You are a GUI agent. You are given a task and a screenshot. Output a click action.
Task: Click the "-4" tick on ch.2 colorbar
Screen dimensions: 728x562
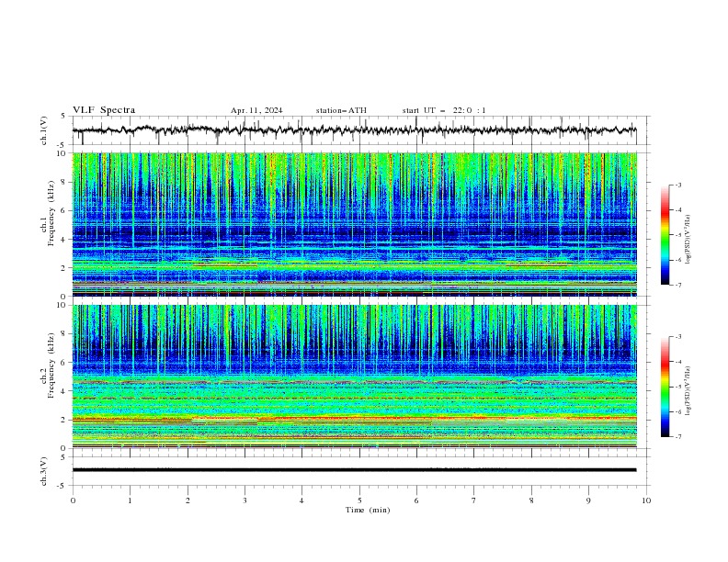click(678, 362)
